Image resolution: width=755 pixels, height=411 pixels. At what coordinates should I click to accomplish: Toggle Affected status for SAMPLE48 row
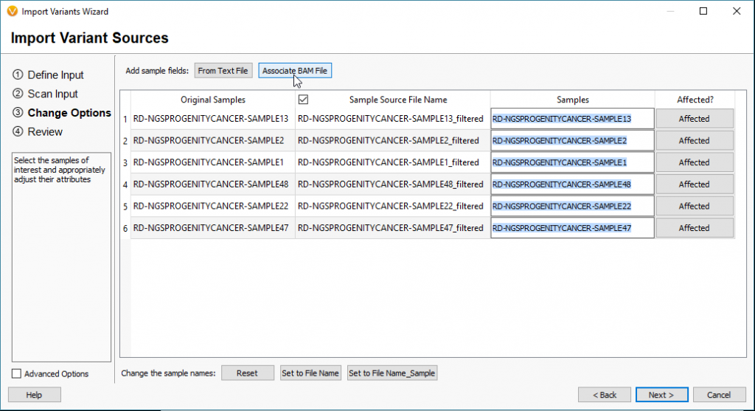pos(695,184)
